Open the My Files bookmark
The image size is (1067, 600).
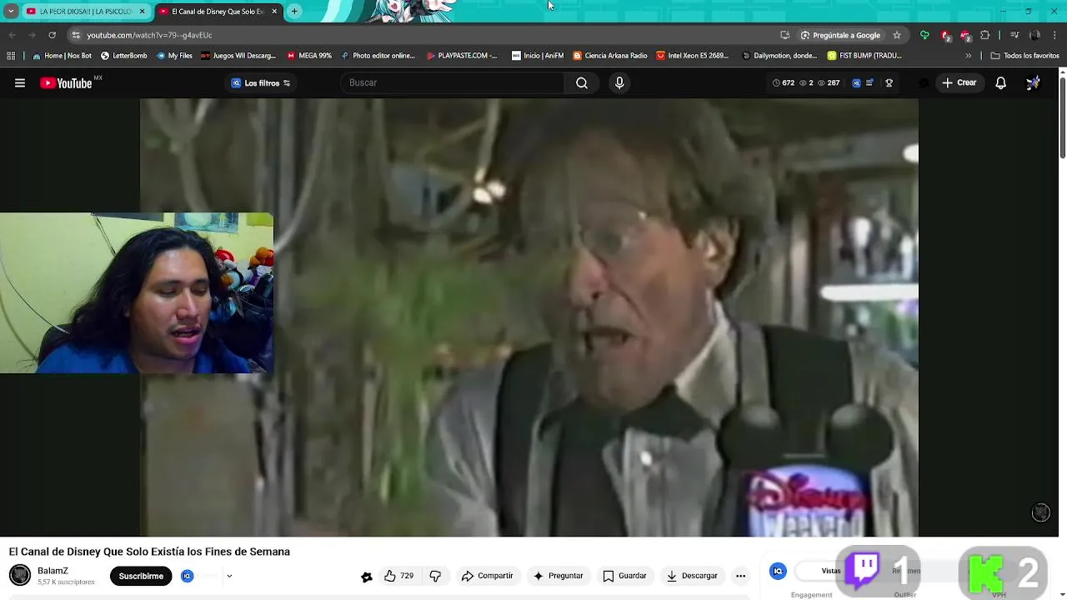[173, 56]
